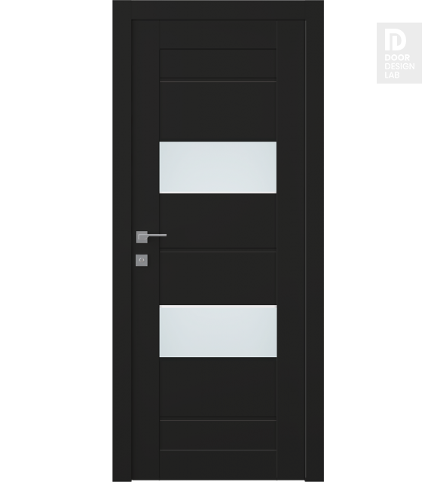Click the left vertical stile above the handle
Screen dimensions: 437x482
click(145, 123)
